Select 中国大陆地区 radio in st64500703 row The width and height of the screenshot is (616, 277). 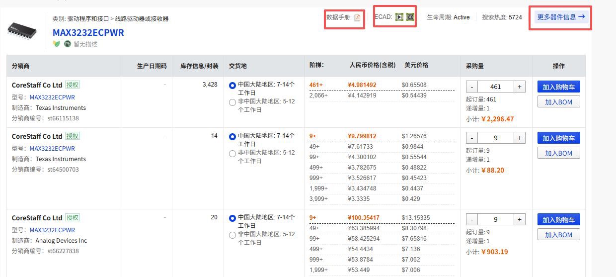click(x=232, y=137)
